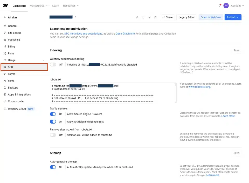Click inside the robots.txt text area

point(113,93)
